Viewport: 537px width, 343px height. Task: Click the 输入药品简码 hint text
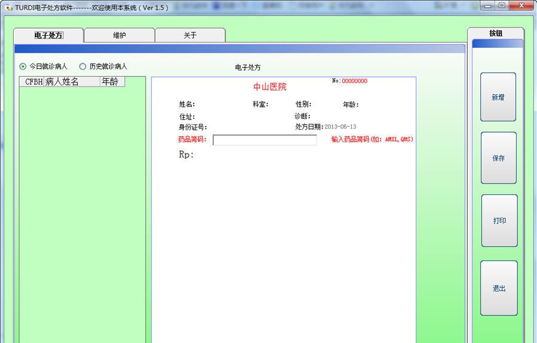[x=372, y=139]
